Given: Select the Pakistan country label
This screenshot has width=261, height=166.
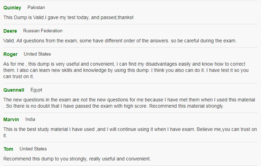Looking at the screenshot, I should tap(36, 7).
